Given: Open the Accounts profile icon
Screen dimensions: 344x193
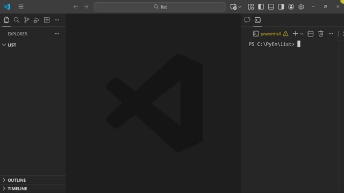Looking at the screenshot, I should tap(291, 7).
